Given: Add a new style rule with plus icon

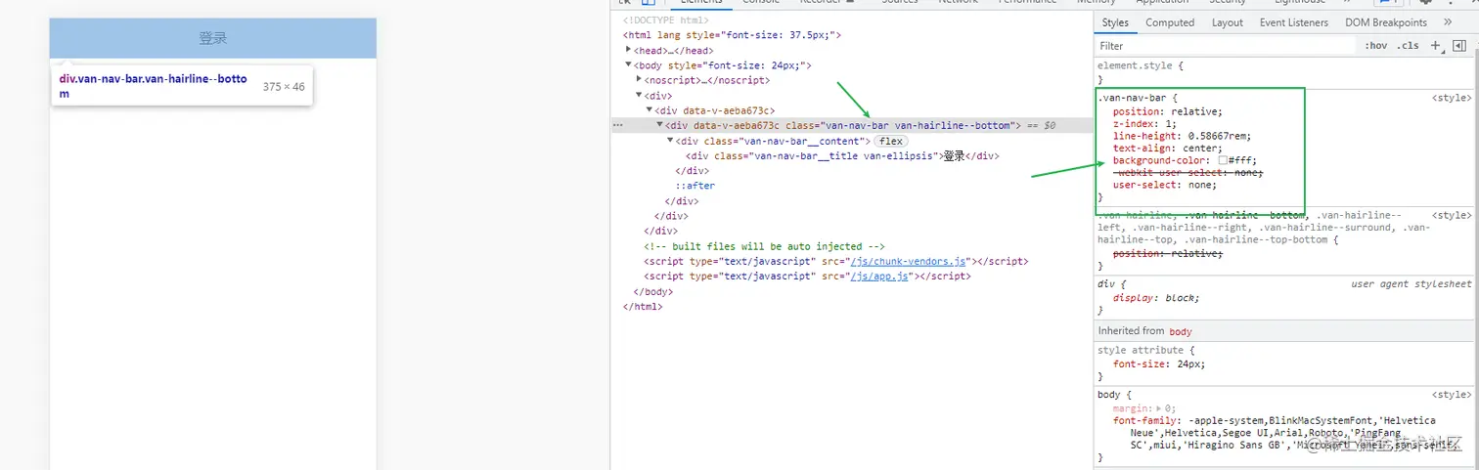Looking at the screenshot, I should (1436, 45).
